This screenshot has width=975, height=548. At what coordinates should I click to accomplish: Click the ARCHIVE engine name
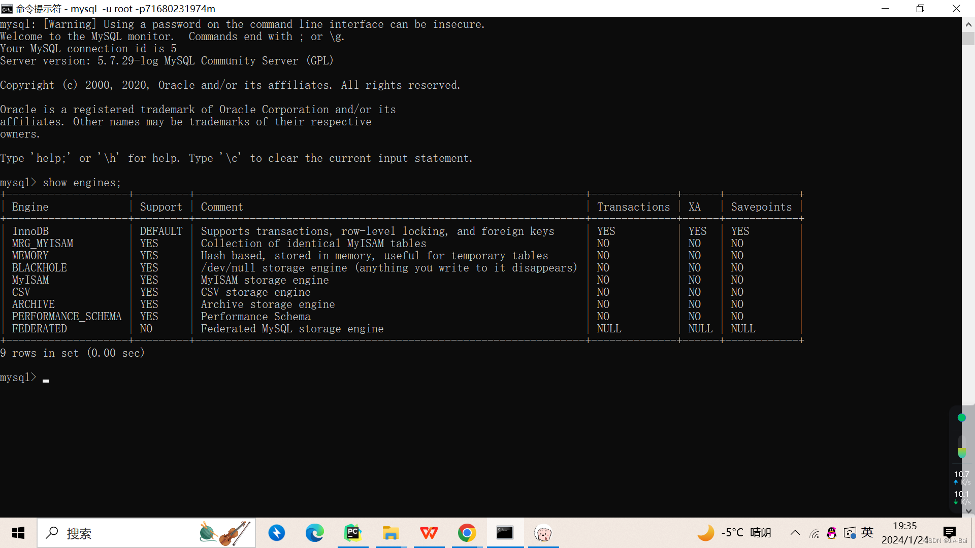(x=34, y=304)
